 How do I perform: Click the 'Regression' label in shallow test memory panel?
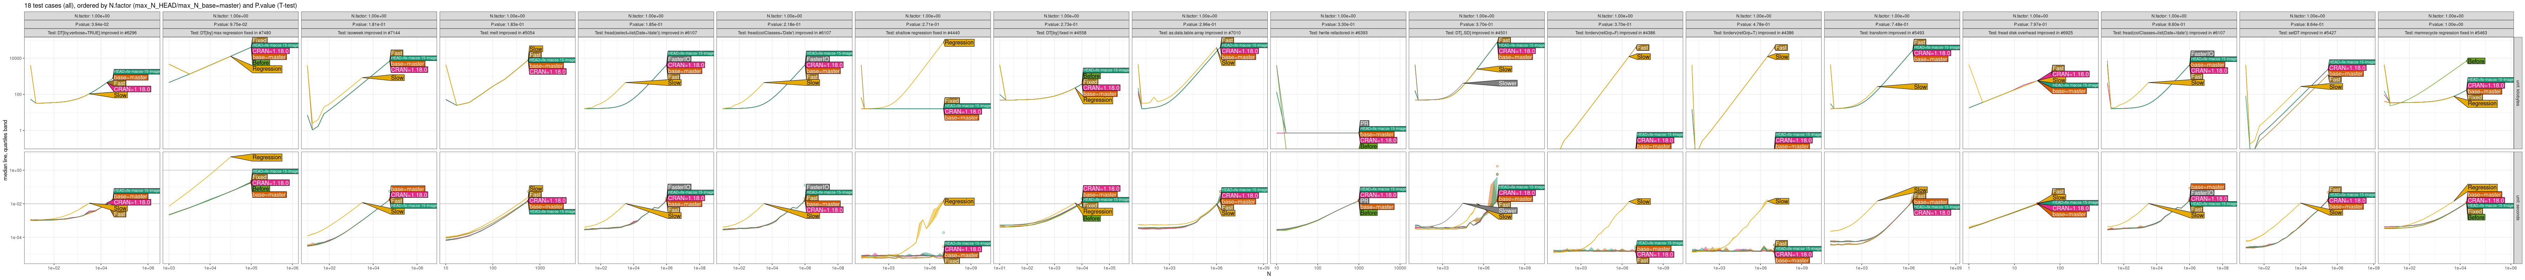[x=959, y=42]
